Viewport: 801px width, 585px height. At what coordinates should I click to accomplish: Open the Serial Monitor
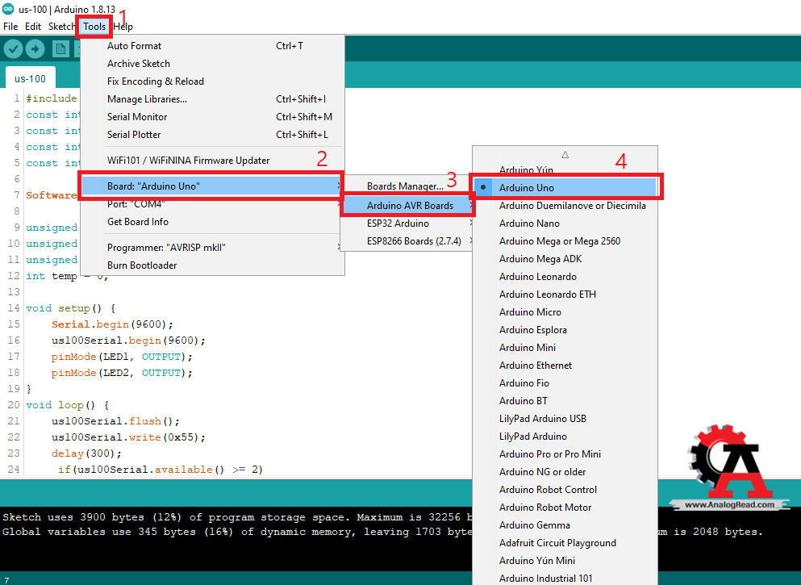point(212,117)
